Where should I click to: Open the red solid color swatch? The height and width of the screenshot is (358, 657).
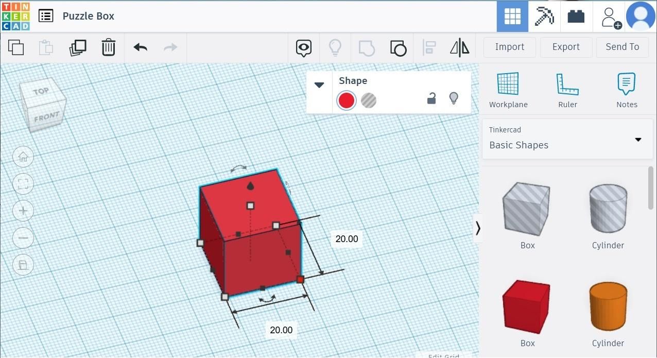pos(346,100)
